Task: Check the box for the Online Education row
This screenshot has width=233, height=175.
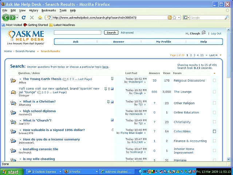Action: pos(214,112)
